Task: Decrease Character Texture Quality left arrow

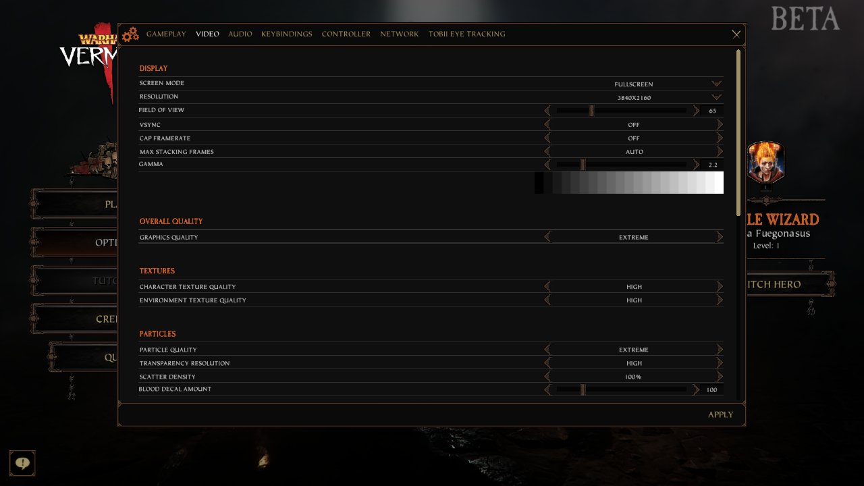Action: tap(547, 286)
